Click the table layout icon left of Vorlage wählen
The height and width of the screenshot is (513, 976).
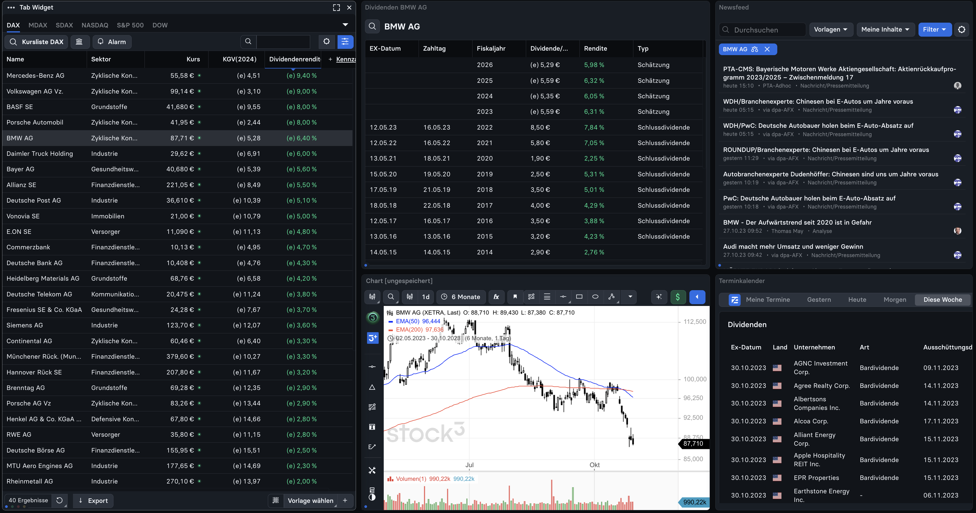coord(276,500)
